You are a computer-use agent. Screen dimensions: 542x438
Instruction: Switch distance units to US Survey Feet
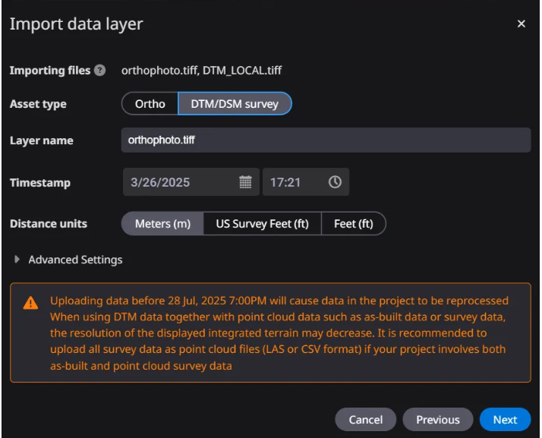click(262, 224)
